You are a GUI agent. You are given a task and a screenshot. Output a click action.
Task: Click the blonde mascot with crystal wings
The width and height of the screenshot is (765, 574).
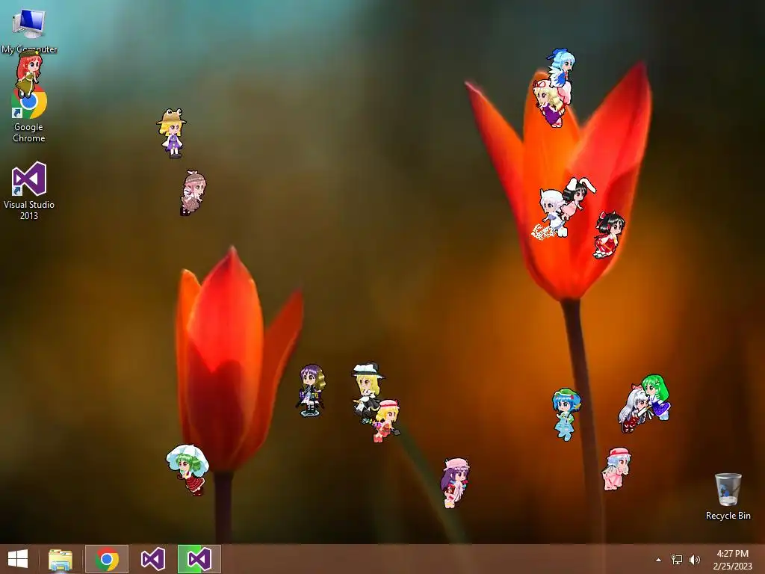(x=386, y=421)
